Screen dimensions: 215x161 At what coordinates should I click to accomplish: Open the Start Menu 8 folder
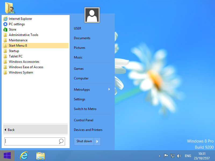(x=35, y=46)
